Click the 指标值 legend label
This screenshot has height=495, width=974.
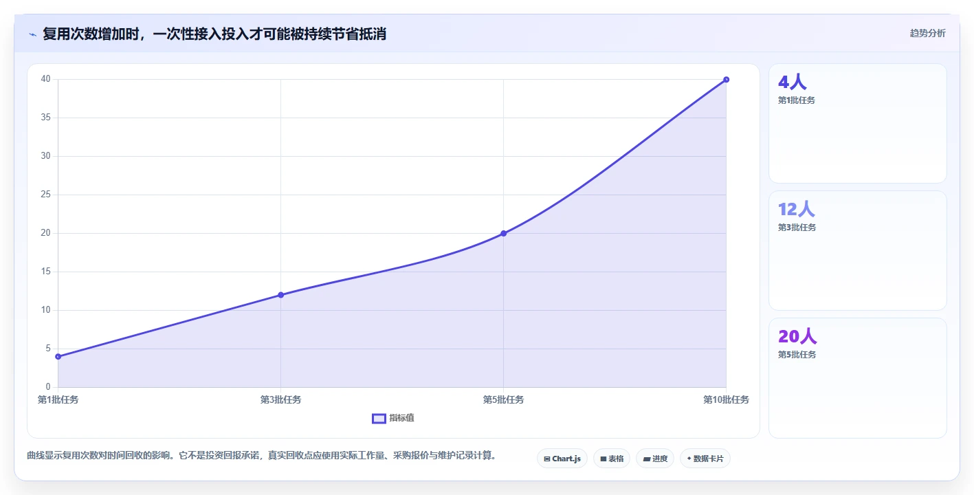pyautogui.click(x=401, y=418)
